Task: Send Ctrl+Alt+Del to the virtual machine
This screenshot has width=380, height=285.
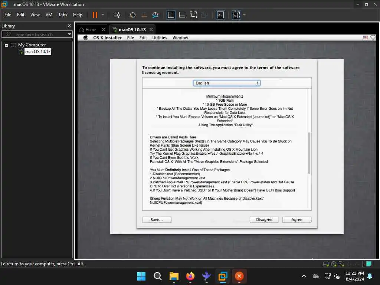Action: click(x=117, y=15)
